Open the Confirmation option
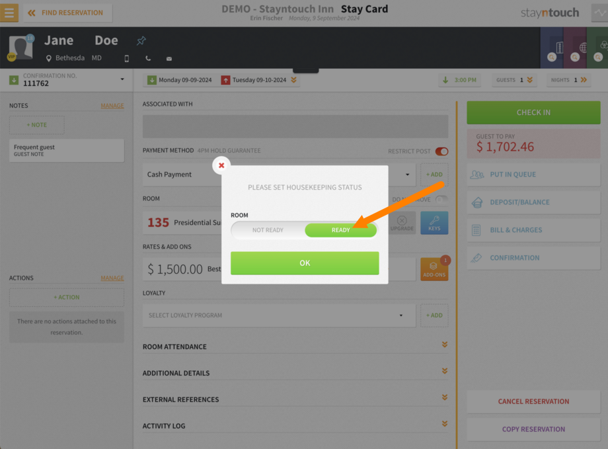The height and width of the screenshot is (449, 608). (533, 258)
